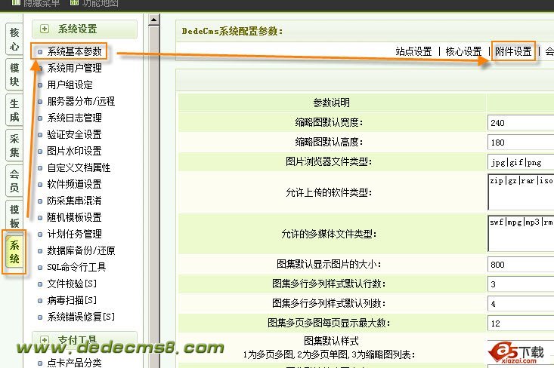The image size is (554, 368).
Task: Click 功能地图 in top bar
Action: (100, 3)
